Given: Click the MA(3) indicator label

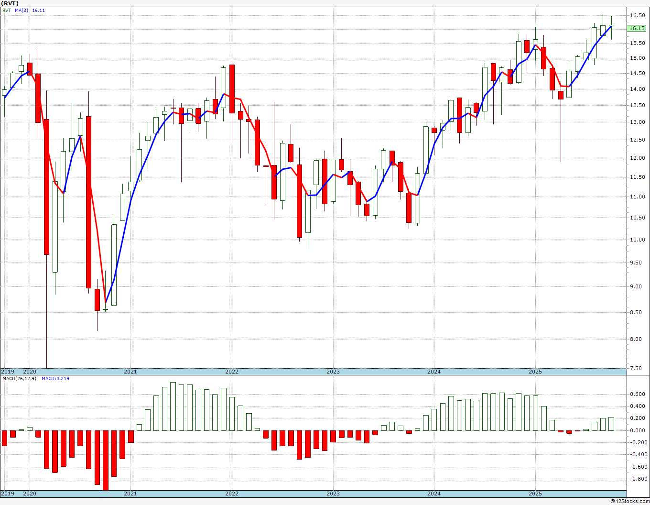Looking at the screenshot, I should click(x=22, y=10).
